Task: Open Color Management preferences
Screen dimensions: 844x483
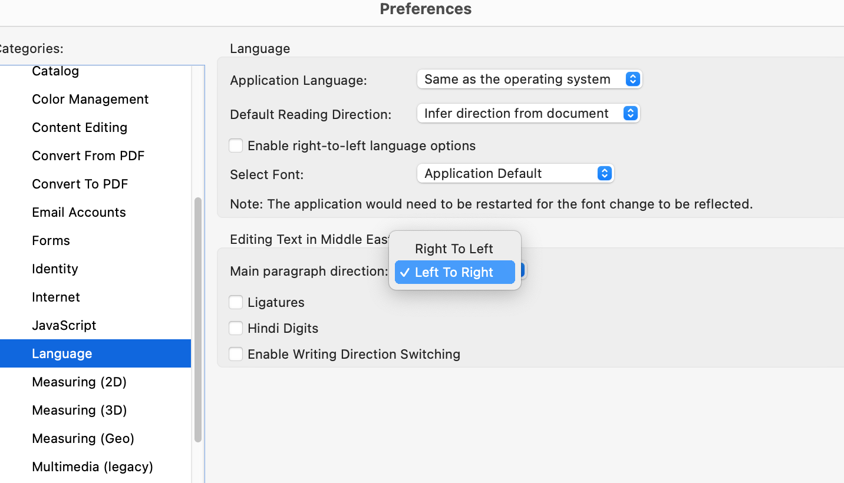Action: [x=90, y=99]
